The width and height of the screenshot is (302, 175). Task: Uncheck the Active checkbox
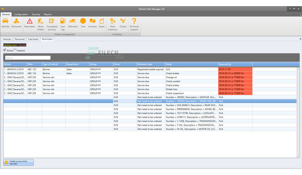click(x=5, y=50)
